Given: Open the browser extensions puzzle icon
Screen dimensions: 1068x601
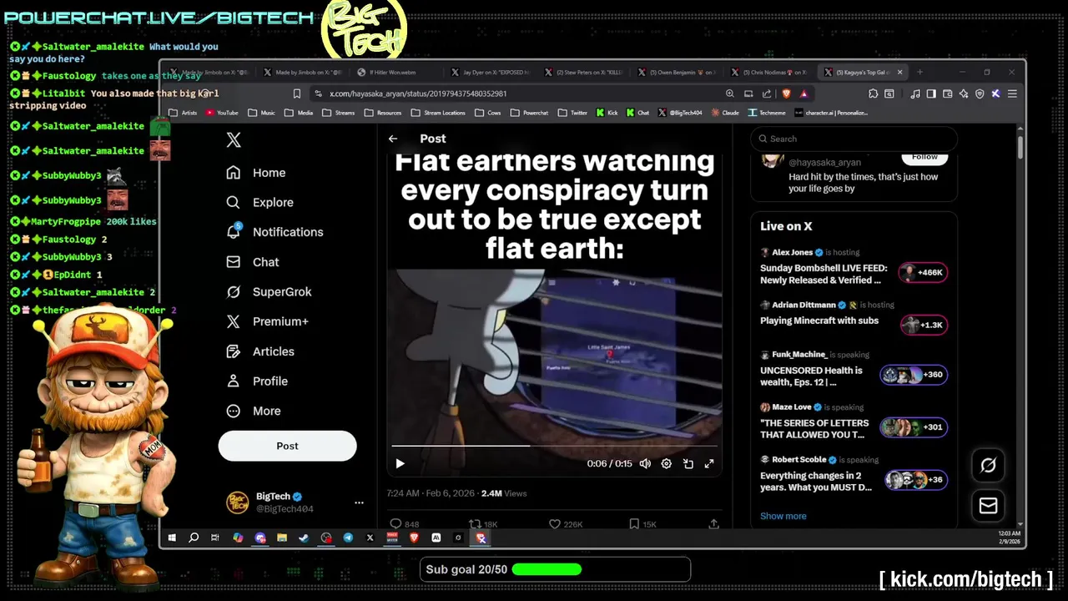Looking at the screenshot, I should (x=874, y=93).
